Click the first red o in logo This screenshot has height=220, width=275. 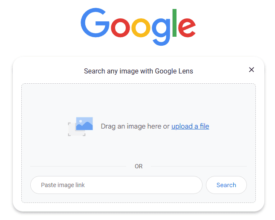point(120,28)
